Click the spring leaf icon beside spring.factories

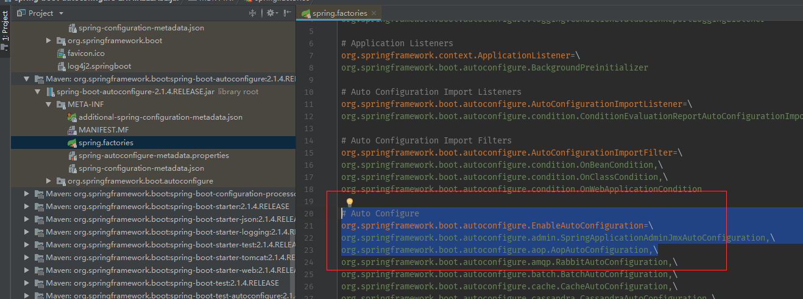(73, 143)
